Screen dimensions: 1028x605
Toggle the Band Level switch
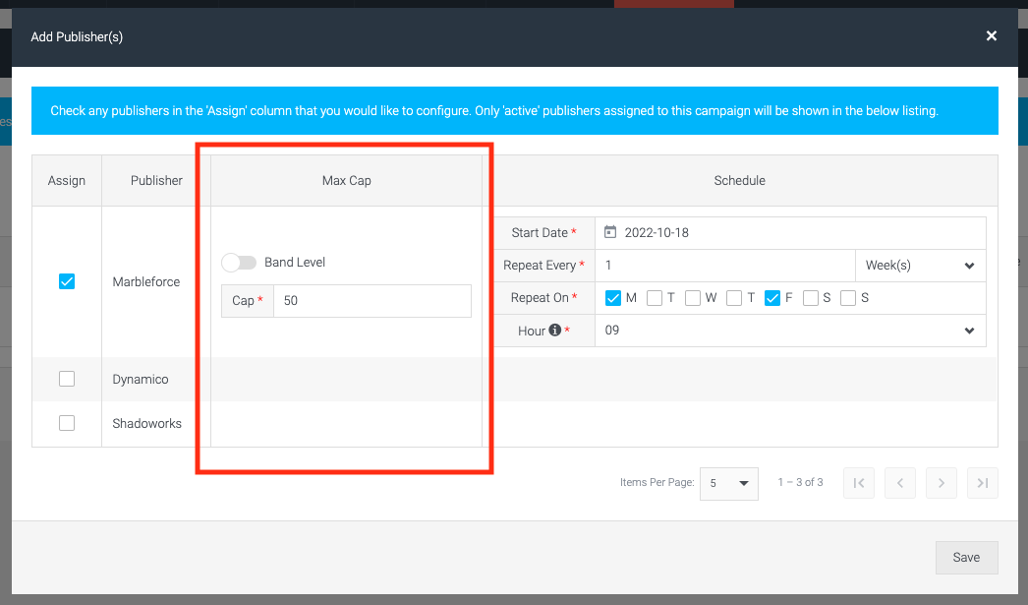coord(239,263)
